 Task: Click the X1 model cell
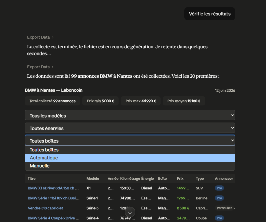tap(89, 188)
